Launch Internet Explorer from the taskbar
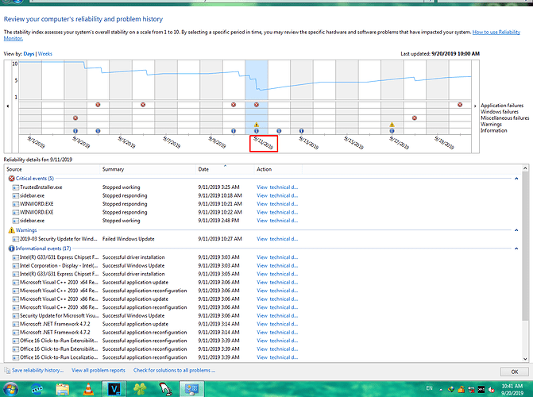Viewport: 533px width, 397px height. pos(37,389)
